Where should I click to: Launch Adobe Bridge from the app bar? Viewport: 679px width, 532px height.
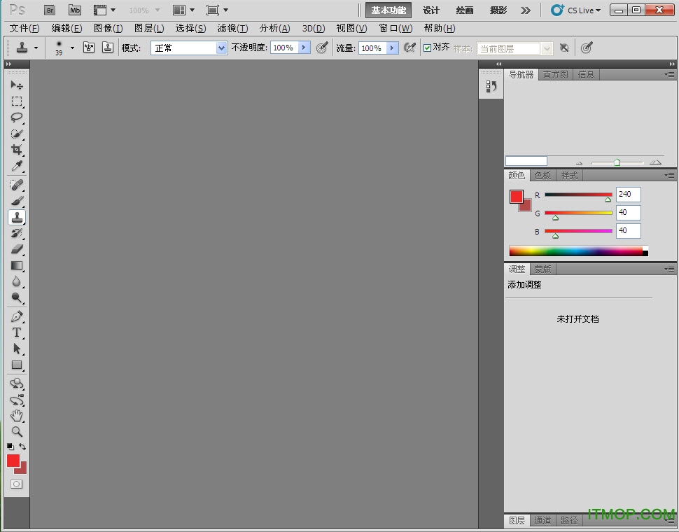[49, 10]
